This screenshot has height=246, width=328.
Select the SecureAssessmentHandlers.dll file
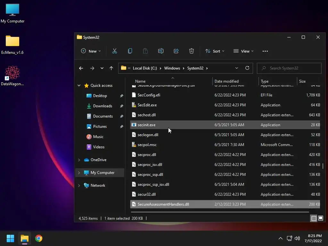tap(225, 204)
